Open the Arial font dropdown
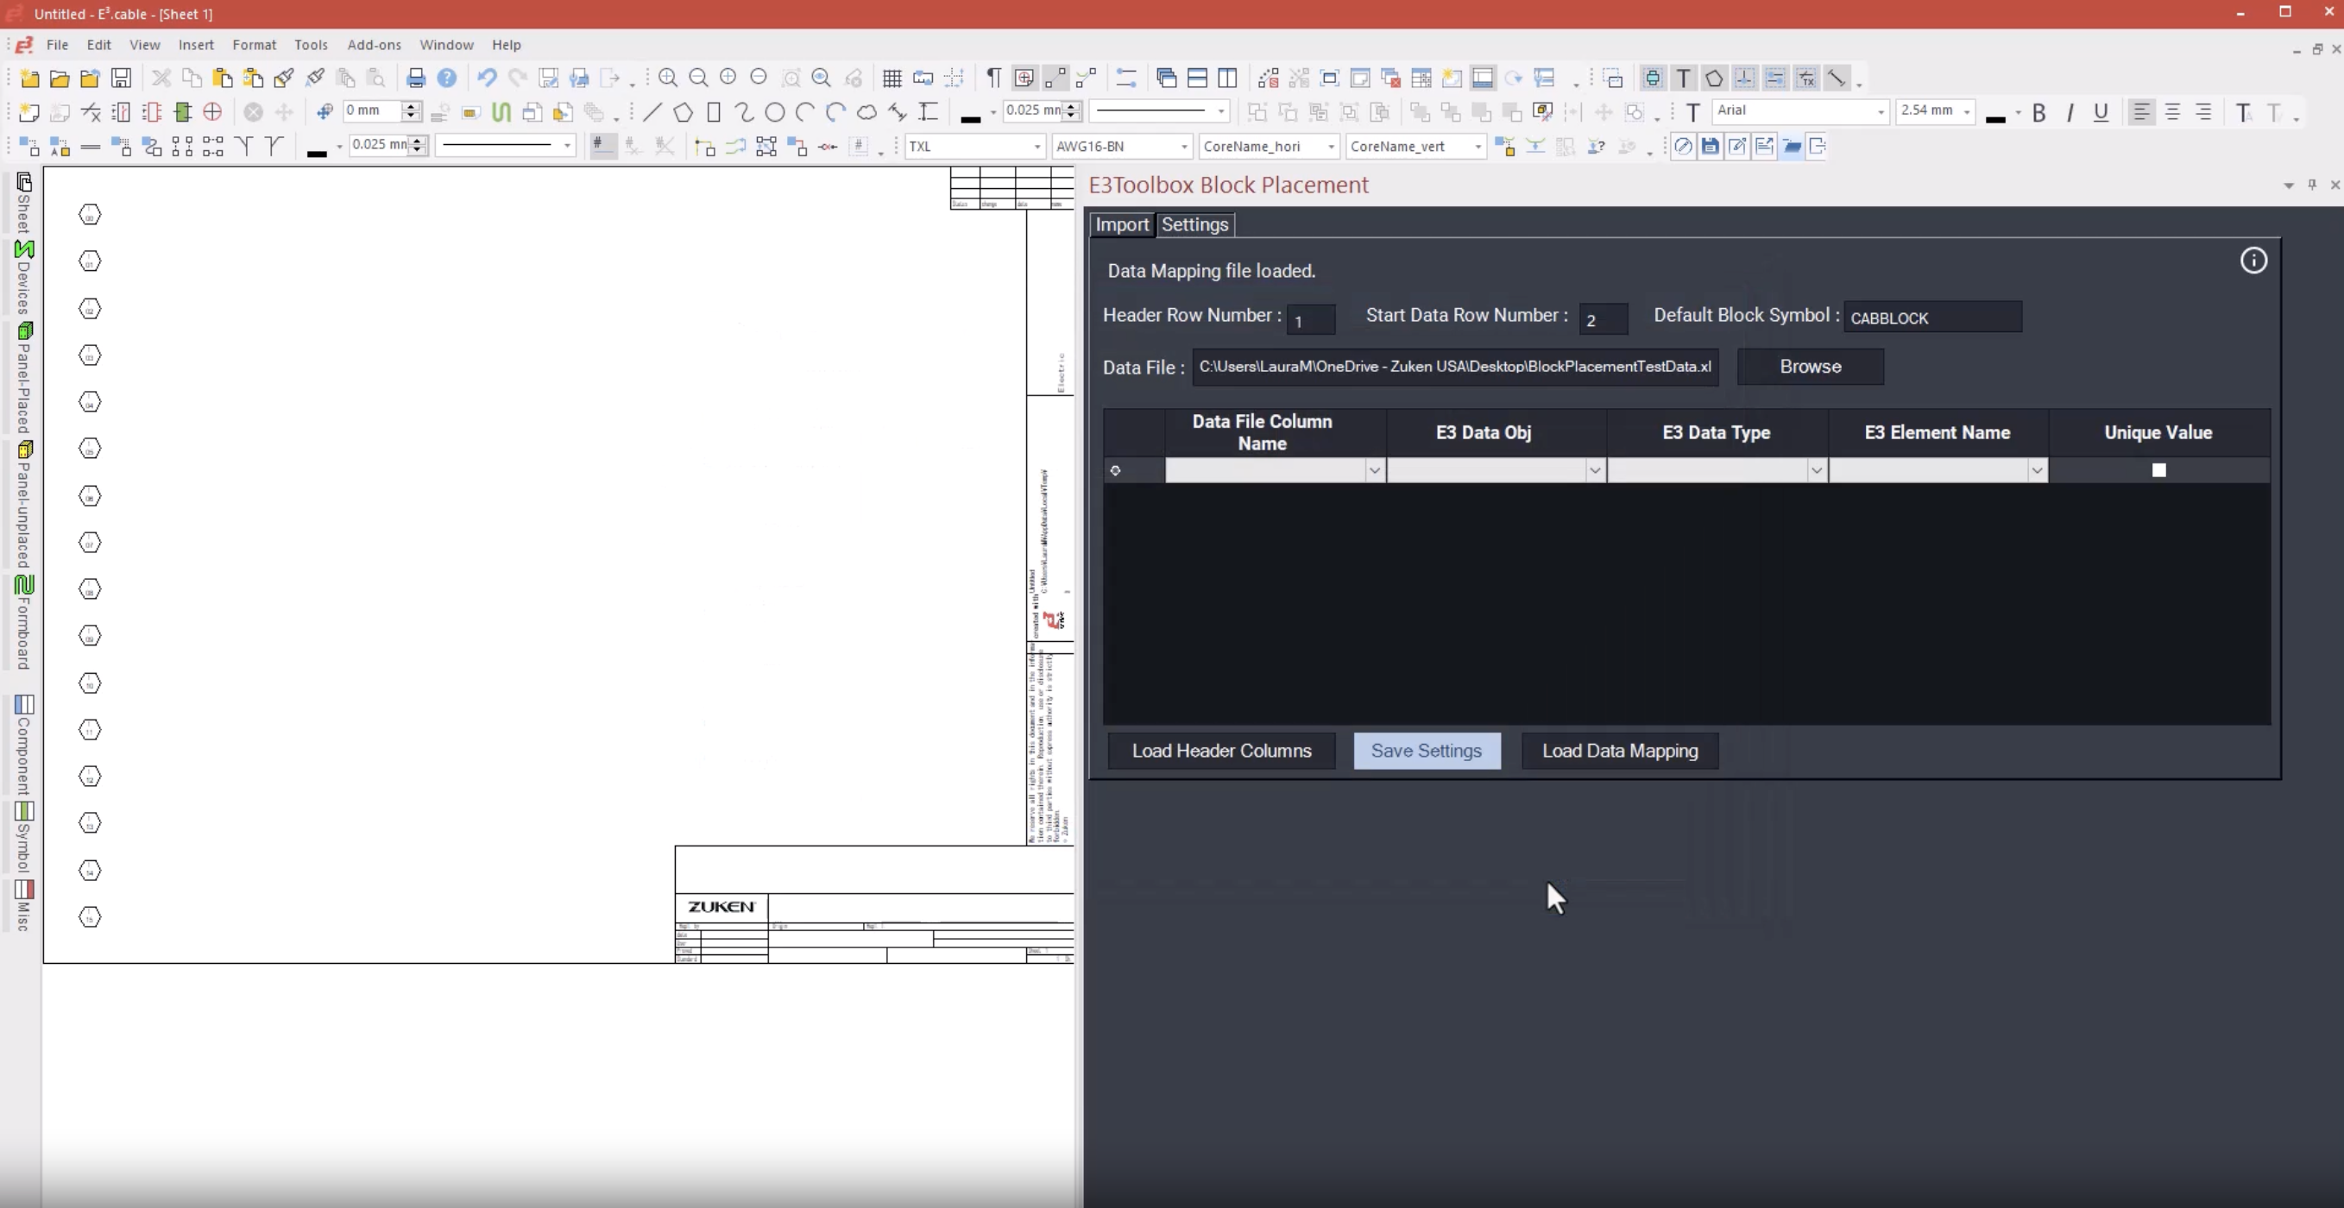This screenshot has width=2344, height=1208. (x=1881, y=112)
